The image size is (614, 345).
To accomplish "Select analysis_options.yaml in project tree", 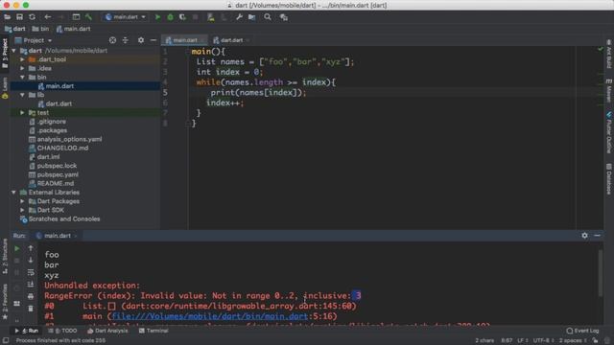I will tap(69, 139).
